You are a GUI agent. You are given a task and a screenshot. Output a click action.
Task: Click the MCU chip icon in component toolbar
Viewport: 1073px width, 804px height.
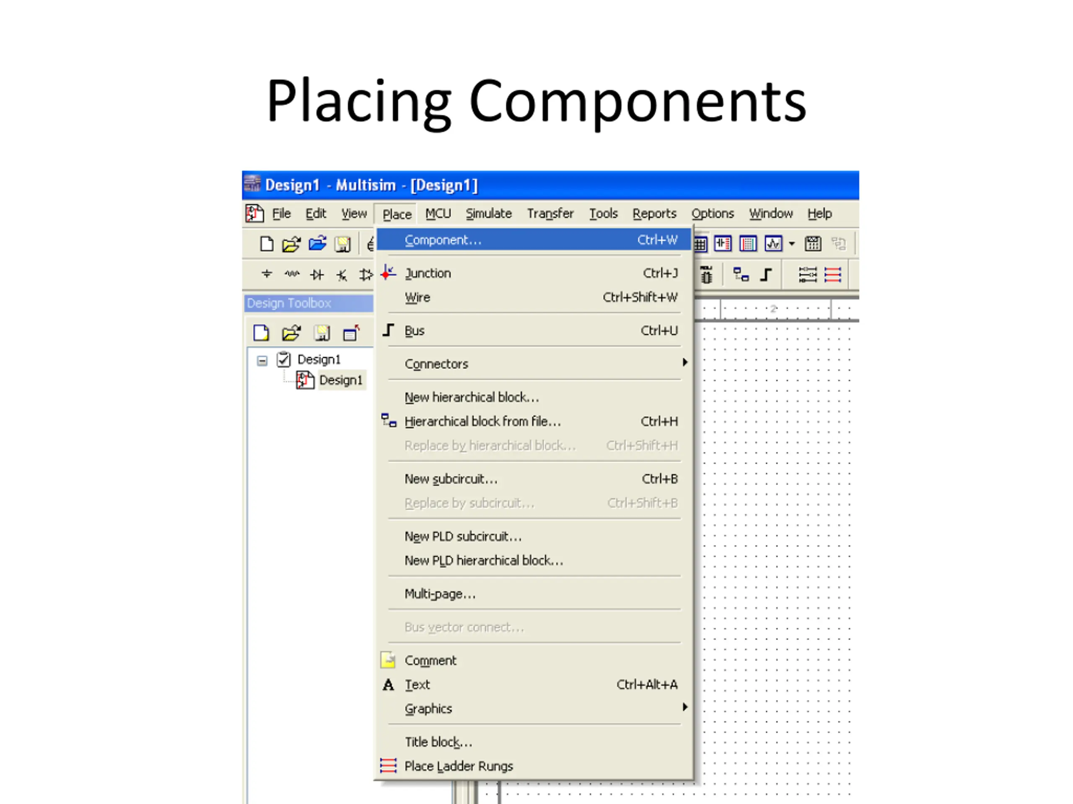coord(706,274)
